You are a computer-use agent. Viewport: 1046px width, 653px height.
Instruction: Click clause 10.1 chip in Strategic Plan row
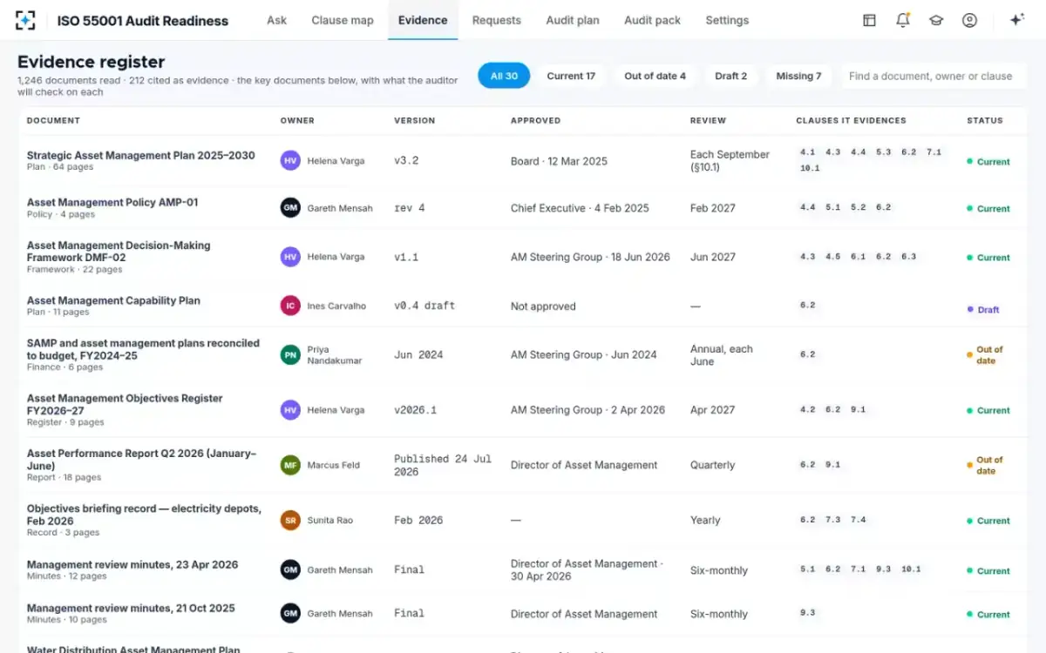(x=810, y=168)
